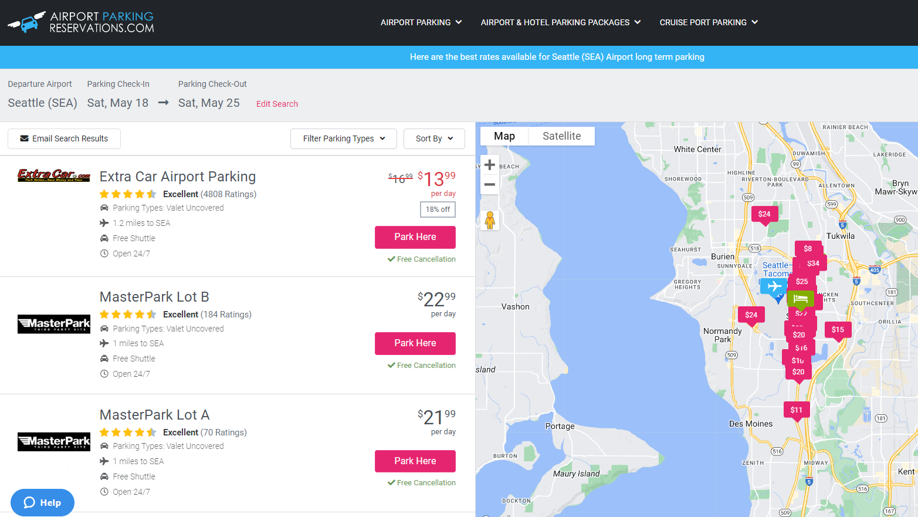Image resolution: width=918 pixels, height=517 pixels.
Task: Select the green hotel marker on map
Action: (x=801, y=299)
